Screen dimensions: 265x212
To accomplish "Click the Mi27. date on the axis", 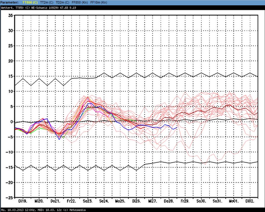I will click(x=153, y=201).
